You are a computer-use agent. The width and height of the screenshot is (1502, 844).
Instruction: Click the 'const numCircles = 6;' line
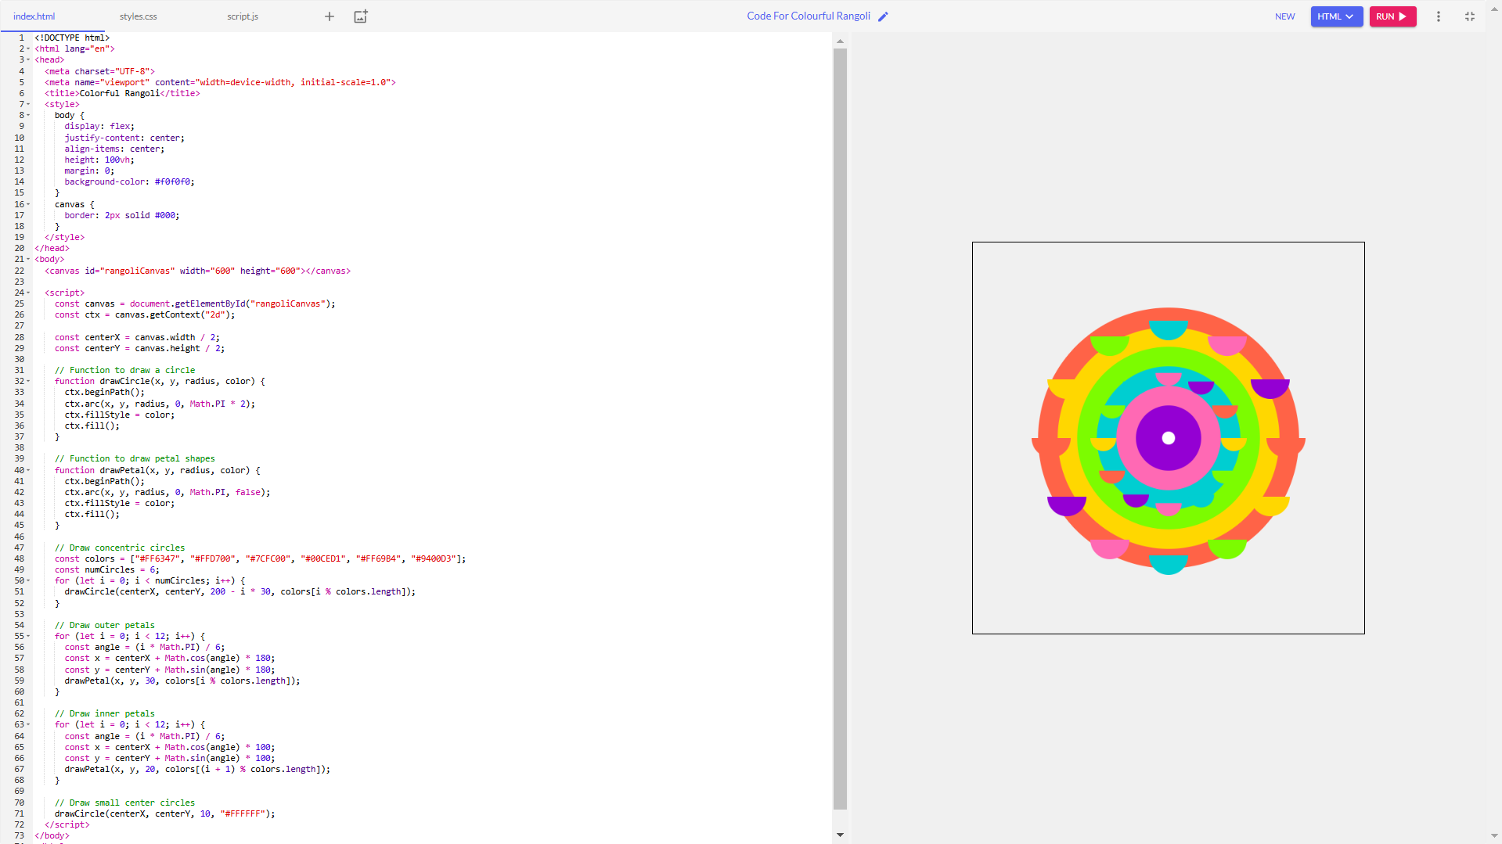107,569
